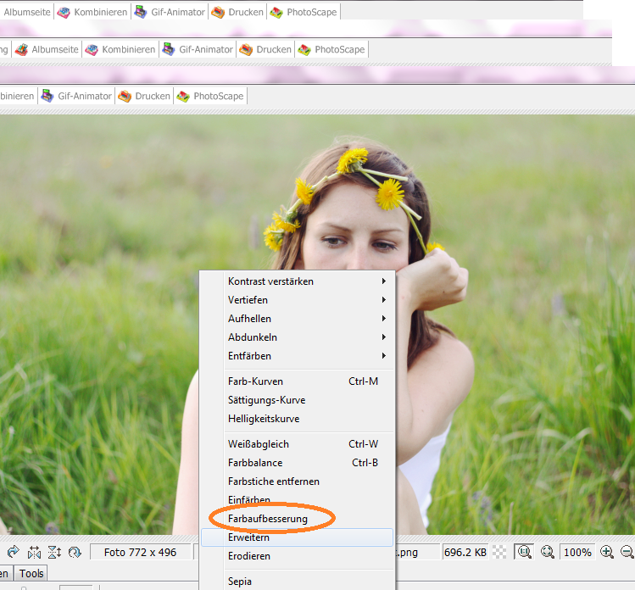Switch to the Tools tab

31,573
